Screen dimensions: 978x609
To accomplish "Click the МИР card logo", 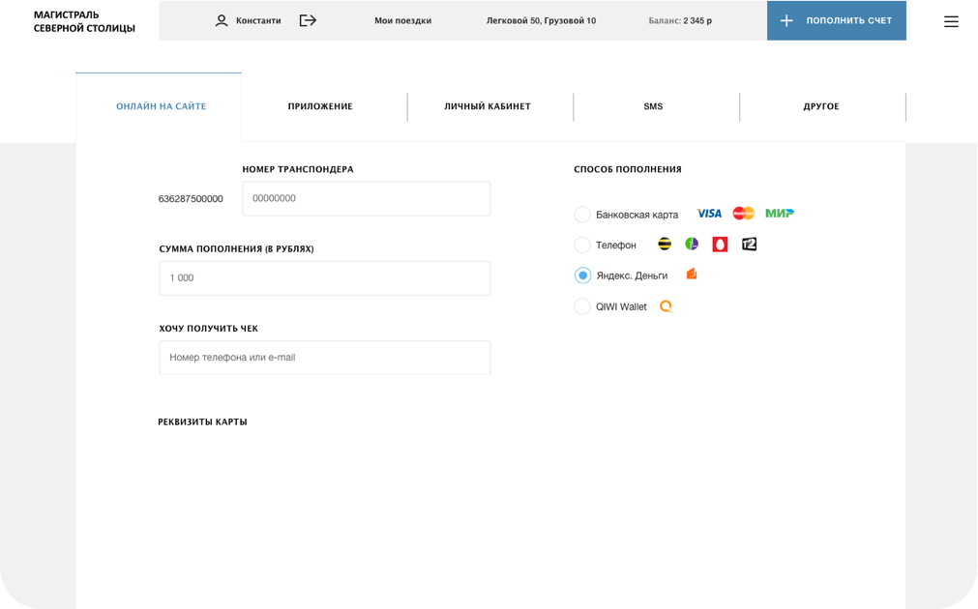I will click(x=780, y=214).
